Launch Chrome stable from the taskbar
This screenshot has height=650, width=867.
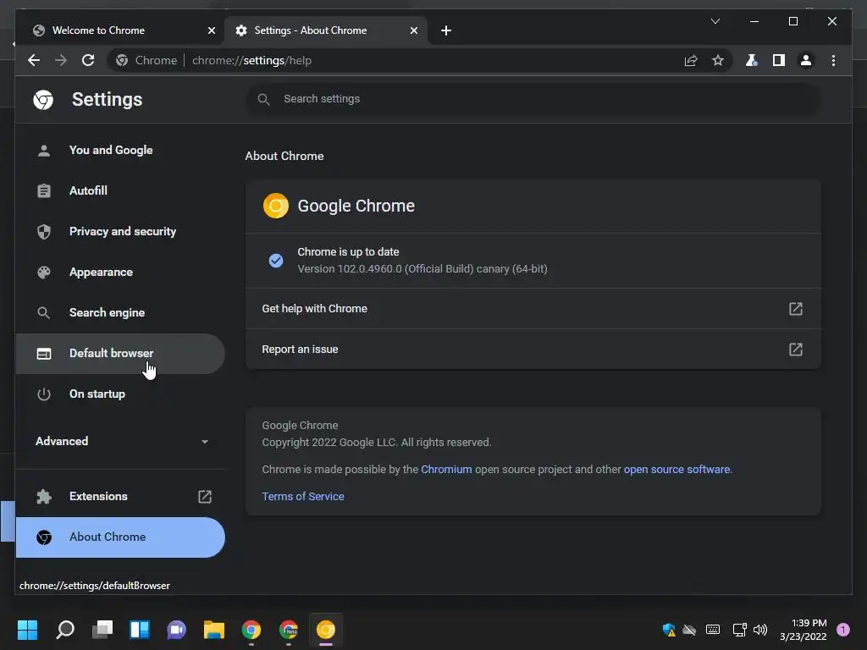coord(251,630)
